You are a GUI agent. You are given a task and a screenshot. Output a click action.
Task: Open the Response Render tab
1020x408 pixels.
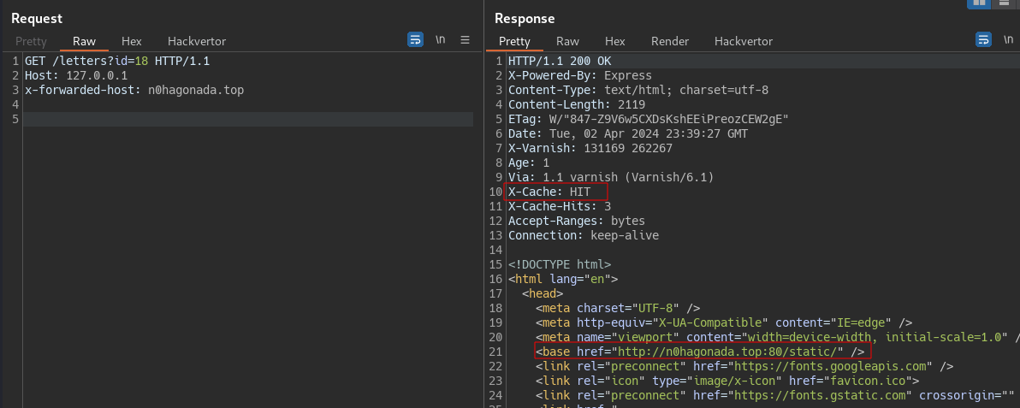(x=670, y=41)
